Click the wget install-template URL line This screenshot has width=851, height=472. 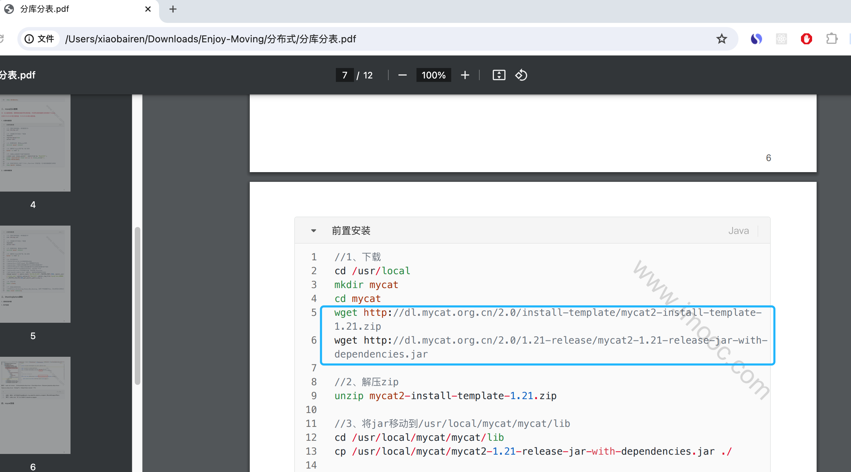548,312
